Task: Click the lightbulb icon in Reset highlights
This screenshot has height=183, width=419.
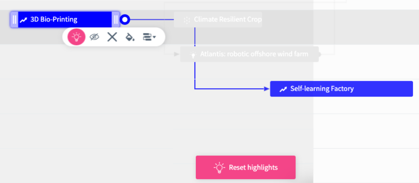Action: click(219, 168)
